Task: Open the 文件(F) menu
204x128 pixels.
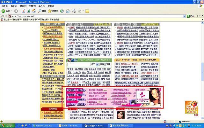Action: (x=5, y=6)
